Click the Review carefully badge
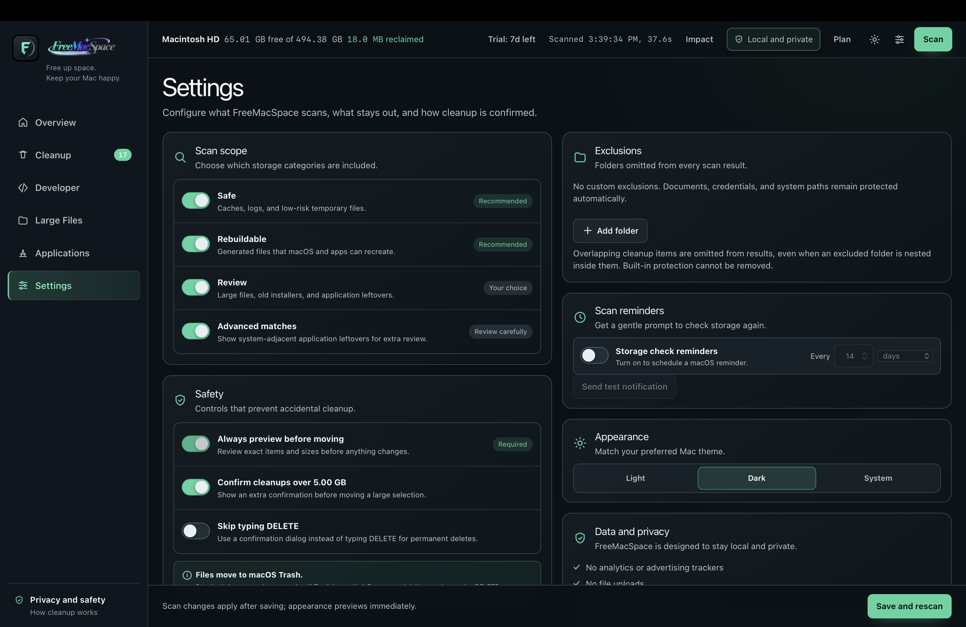The height and width of the screenshot is (627, 966). (501, 332)
